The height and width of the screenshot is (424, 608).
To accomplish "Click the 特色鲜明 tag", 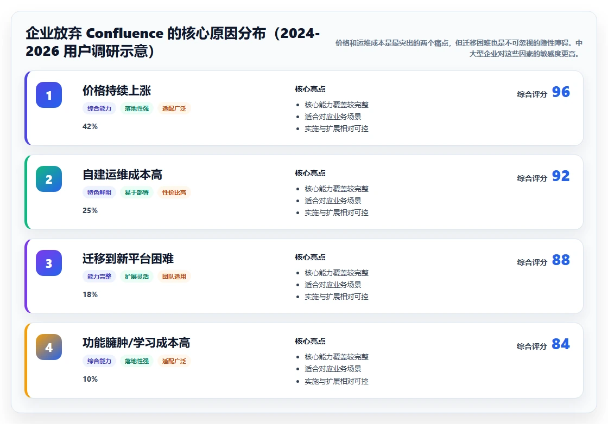I will 99,192.
